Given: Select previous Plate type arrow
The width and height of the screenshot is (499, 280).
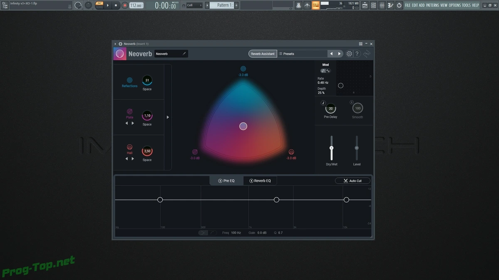Looking at the screenshot, I should [x=127, y=123].
